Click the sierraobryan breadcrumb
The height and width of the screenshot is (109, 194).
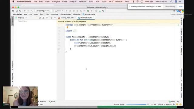(65, 14)
